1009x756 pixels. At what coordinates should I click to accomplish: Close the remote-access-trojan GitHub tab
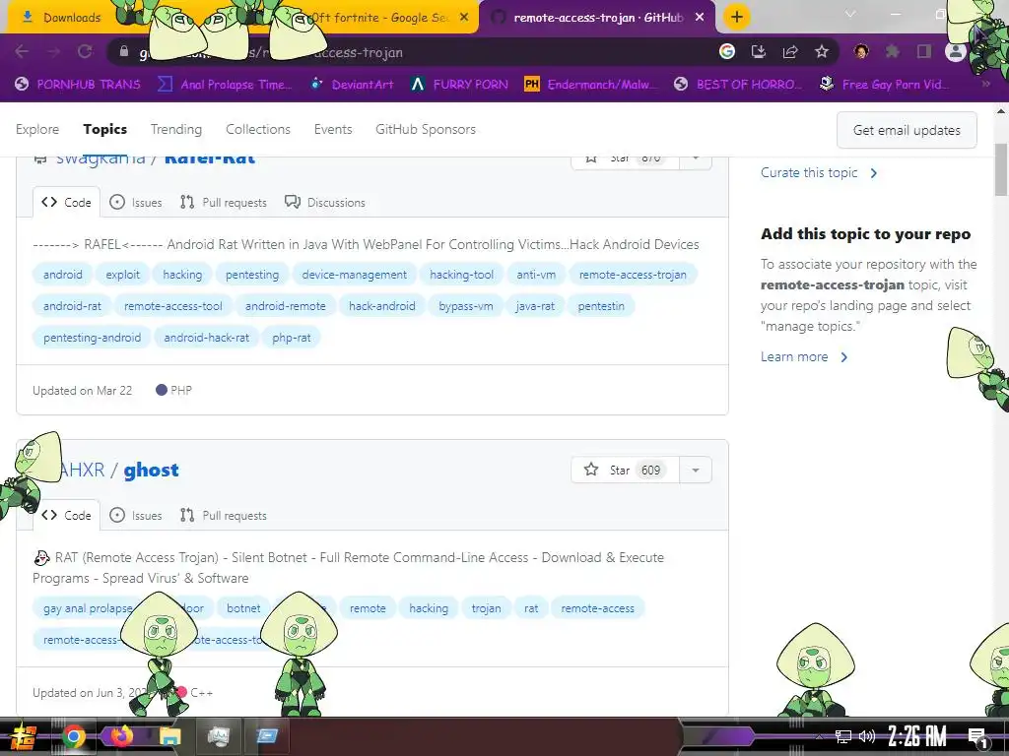tap(700, 18)
